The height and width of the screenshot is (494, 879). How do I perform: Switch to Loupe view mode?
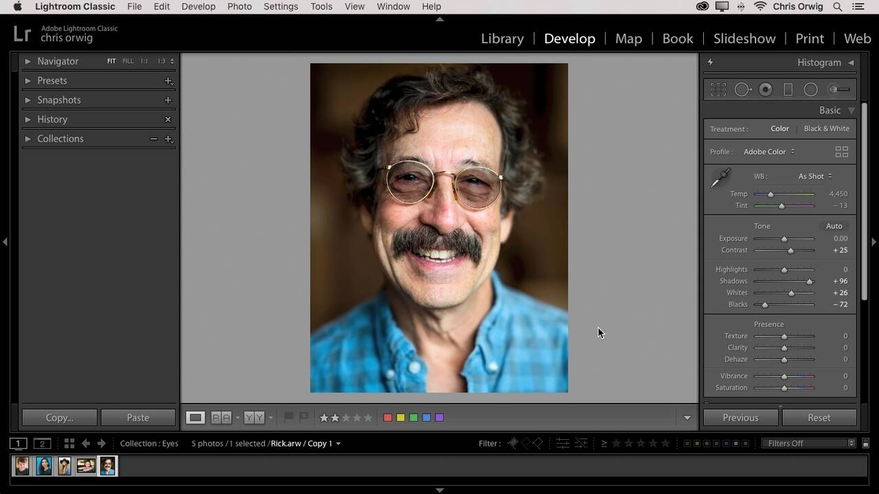(x=196, y=417)
